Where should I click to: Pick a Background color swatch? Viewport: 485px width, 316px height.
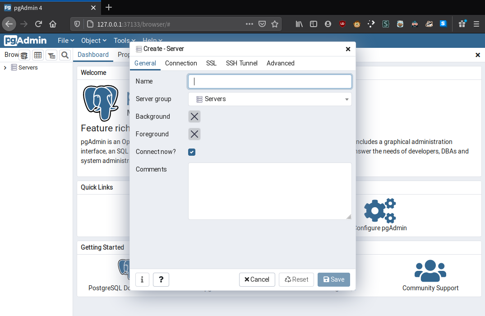point(194,116)
